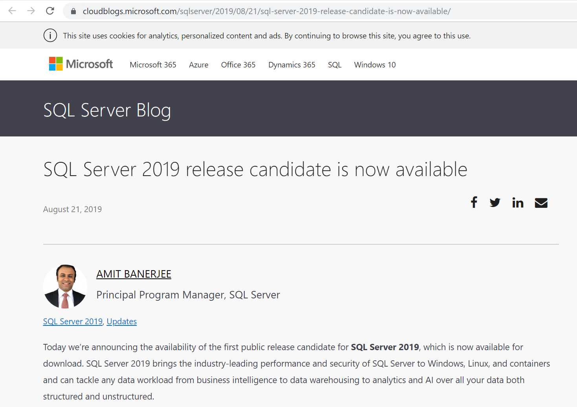This screenshot has width=577, height=407.
Task: Share the post on LinkedIn
Action: 518,203
